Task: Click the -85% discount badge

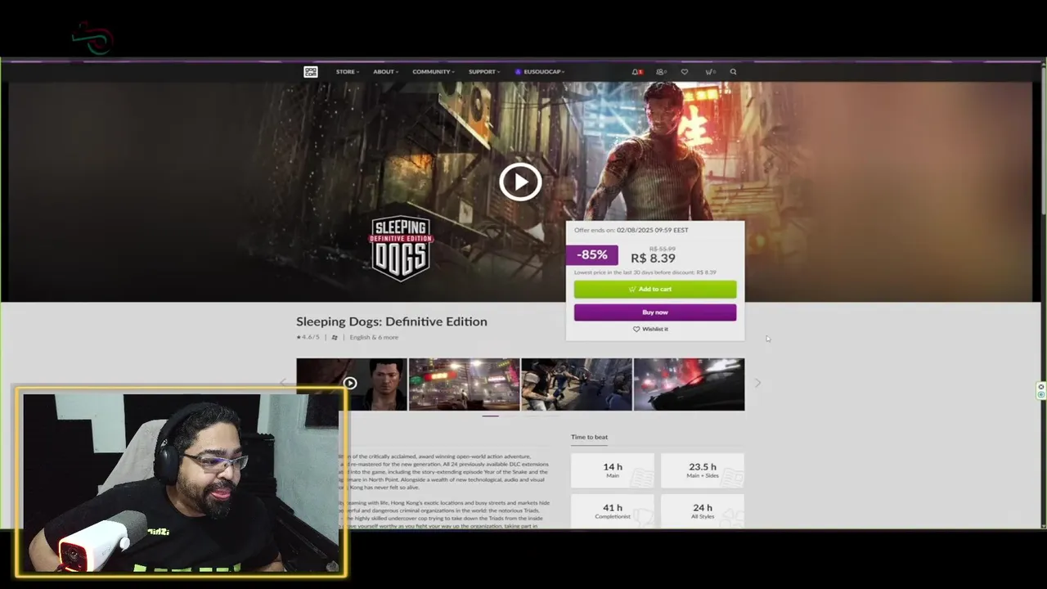Action: [591, 254]
